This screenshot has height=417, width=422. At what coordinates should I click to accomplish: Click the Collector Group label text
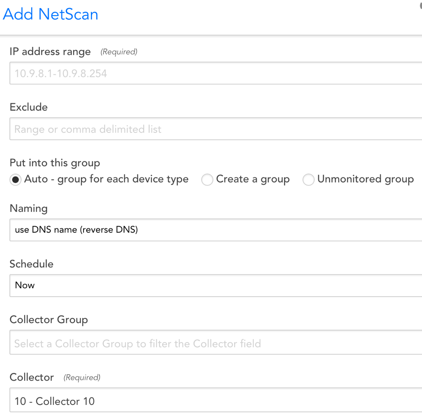tap(49, 320)
